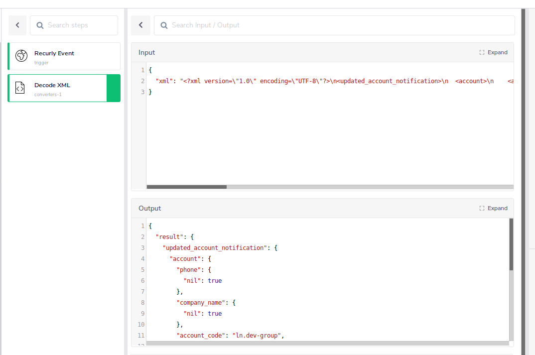Collapse the steps sidebar using its back chevron
Viewport: 535px width, 355px height.
(17, 25)
